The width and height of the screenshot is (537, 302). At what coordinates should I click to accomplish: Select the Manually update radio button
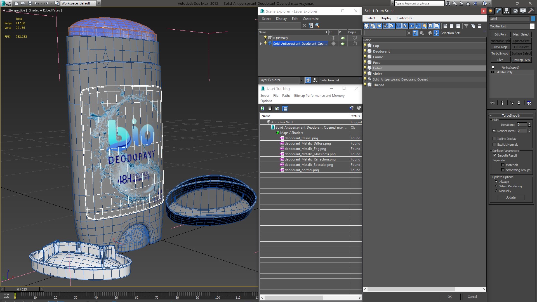point(496,191)
